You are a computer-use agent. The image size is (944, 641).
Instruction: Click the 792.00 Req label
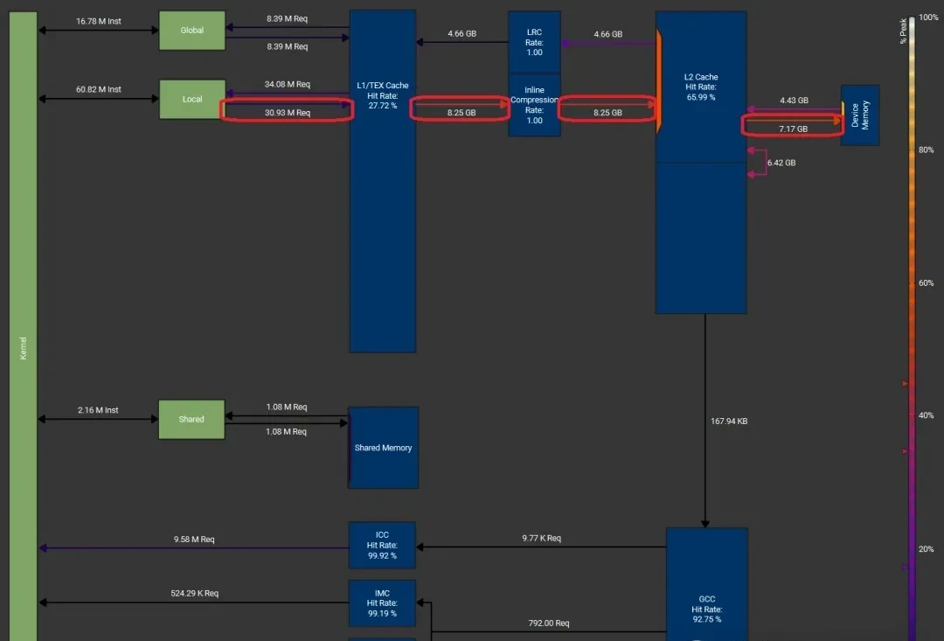pos(549,623)
